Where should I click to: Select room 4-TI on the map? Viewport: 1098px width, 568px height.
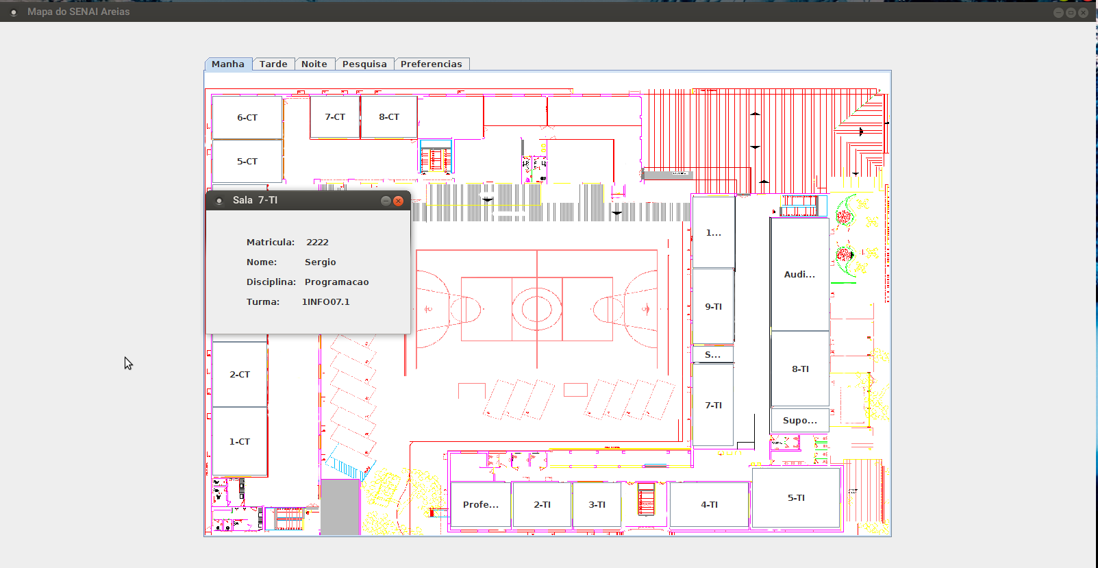(x=709, y=504)
